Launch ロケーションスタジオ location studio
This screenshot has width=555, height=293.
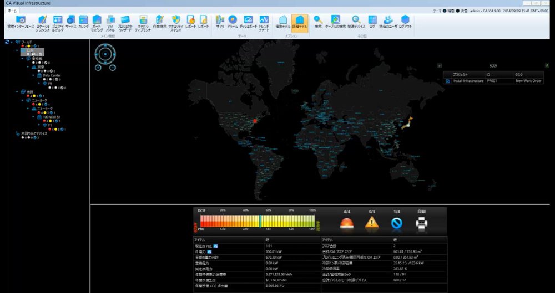click(43, 24)
